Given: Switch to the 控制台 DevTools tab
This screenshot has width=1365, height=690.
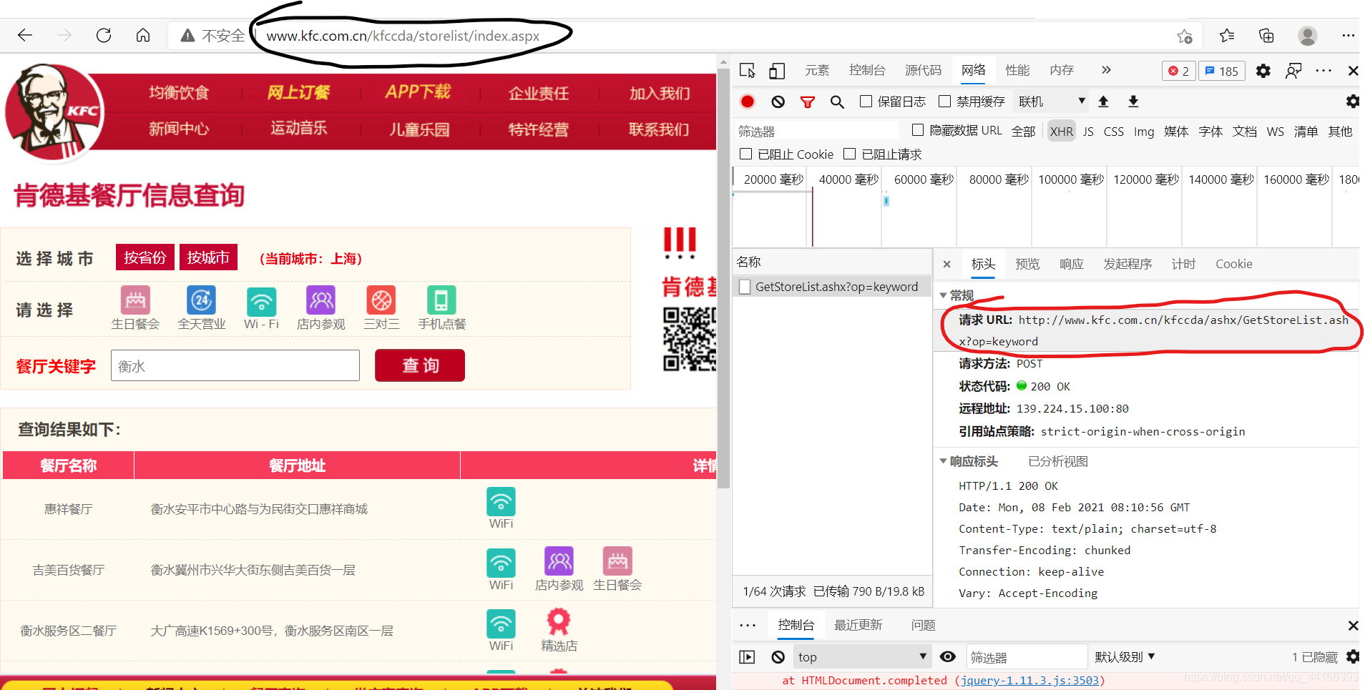Looking at the screenshot, I should pos(867,70).
